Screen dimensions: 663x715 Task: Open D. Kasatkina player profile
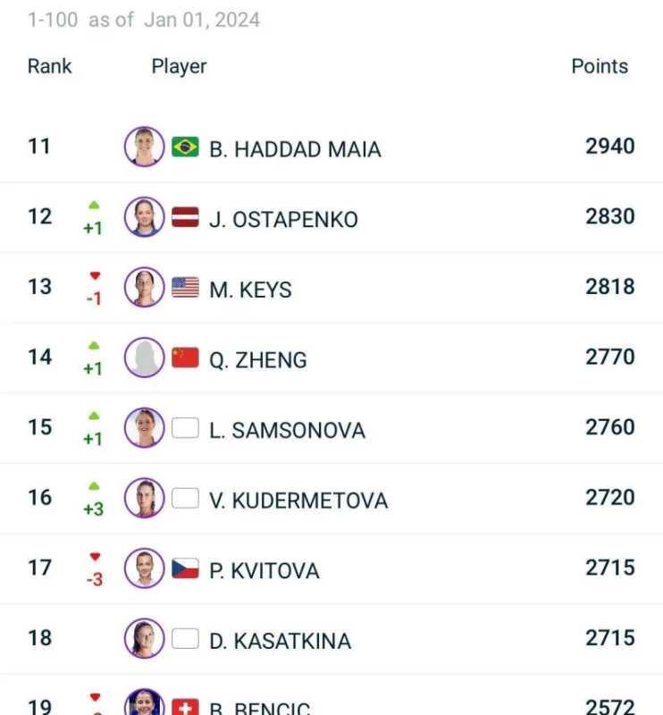click(x=280, y=641)
